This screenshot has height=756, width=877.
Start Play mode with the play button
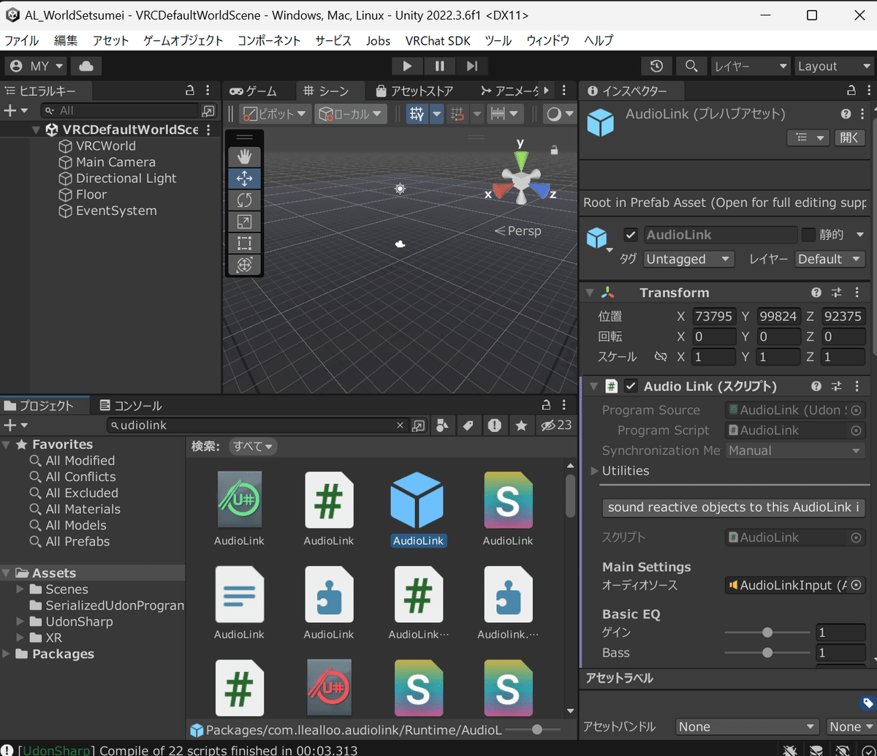point(407,66)
